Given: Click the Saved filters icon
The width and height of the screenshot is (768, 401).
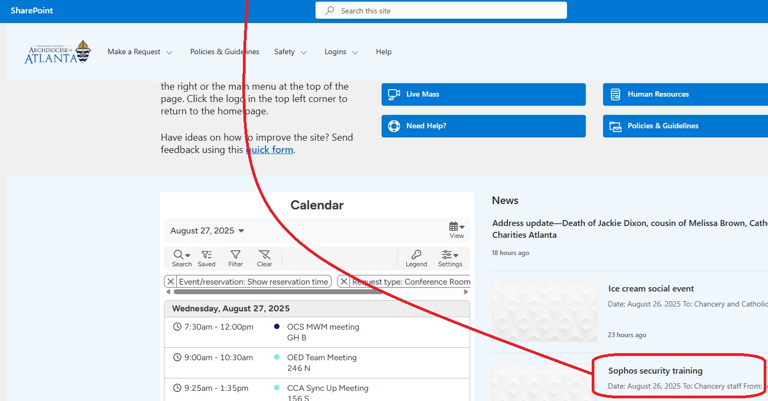Looking at the screenshot, I should point(206,258).
